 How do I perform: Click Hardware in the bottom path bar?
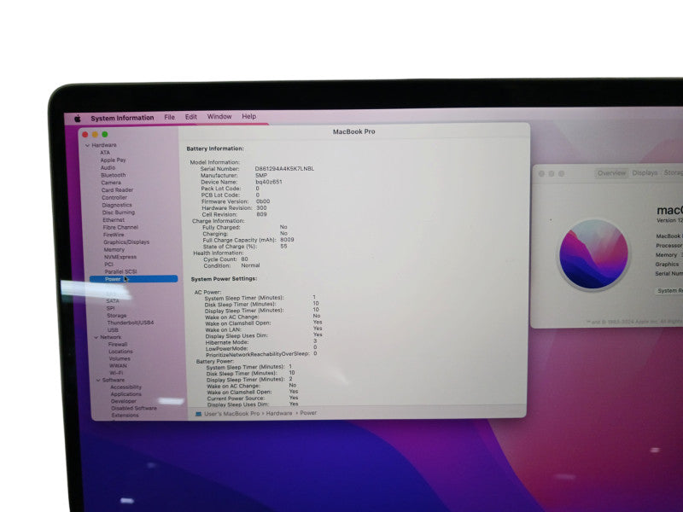click(x=279, y=413)
